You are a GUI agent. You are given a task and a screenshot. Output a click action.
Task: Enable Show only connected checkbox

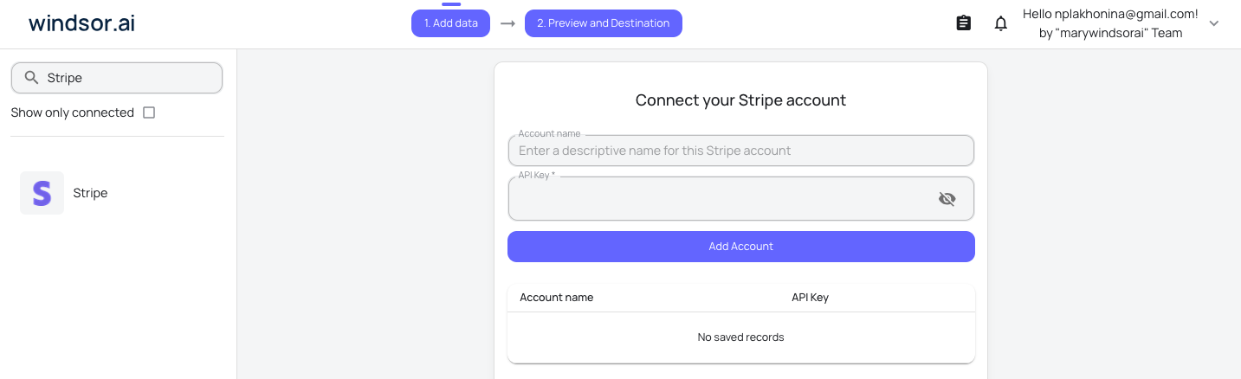pyautogui.click(x=149, y=112)
